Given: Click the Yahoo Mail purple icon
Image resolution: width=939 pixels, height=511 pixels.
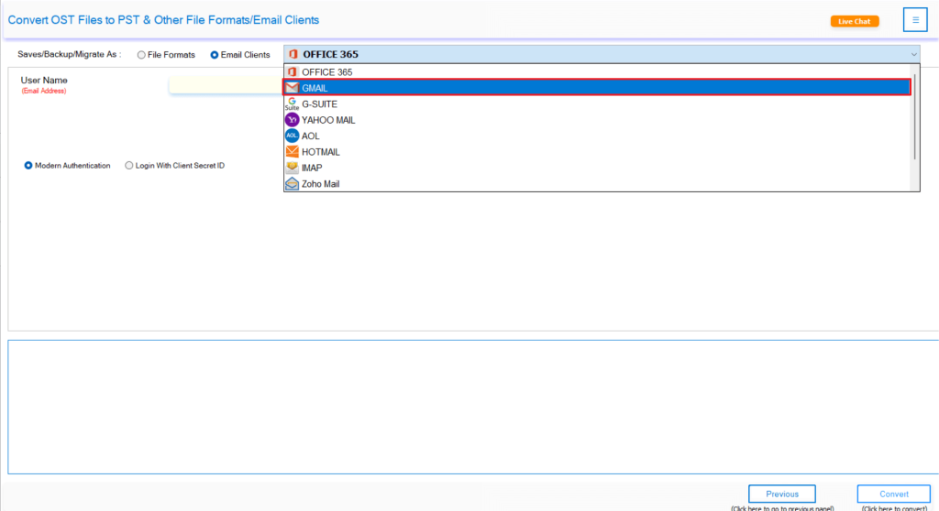Looking at the screenshot, I should pos(292,120).
